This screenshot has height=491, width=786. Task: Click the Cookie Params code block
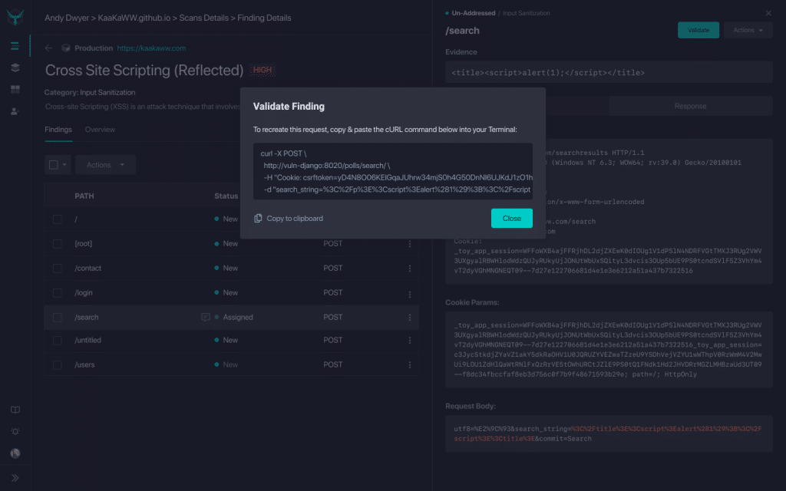click(609, 350)
